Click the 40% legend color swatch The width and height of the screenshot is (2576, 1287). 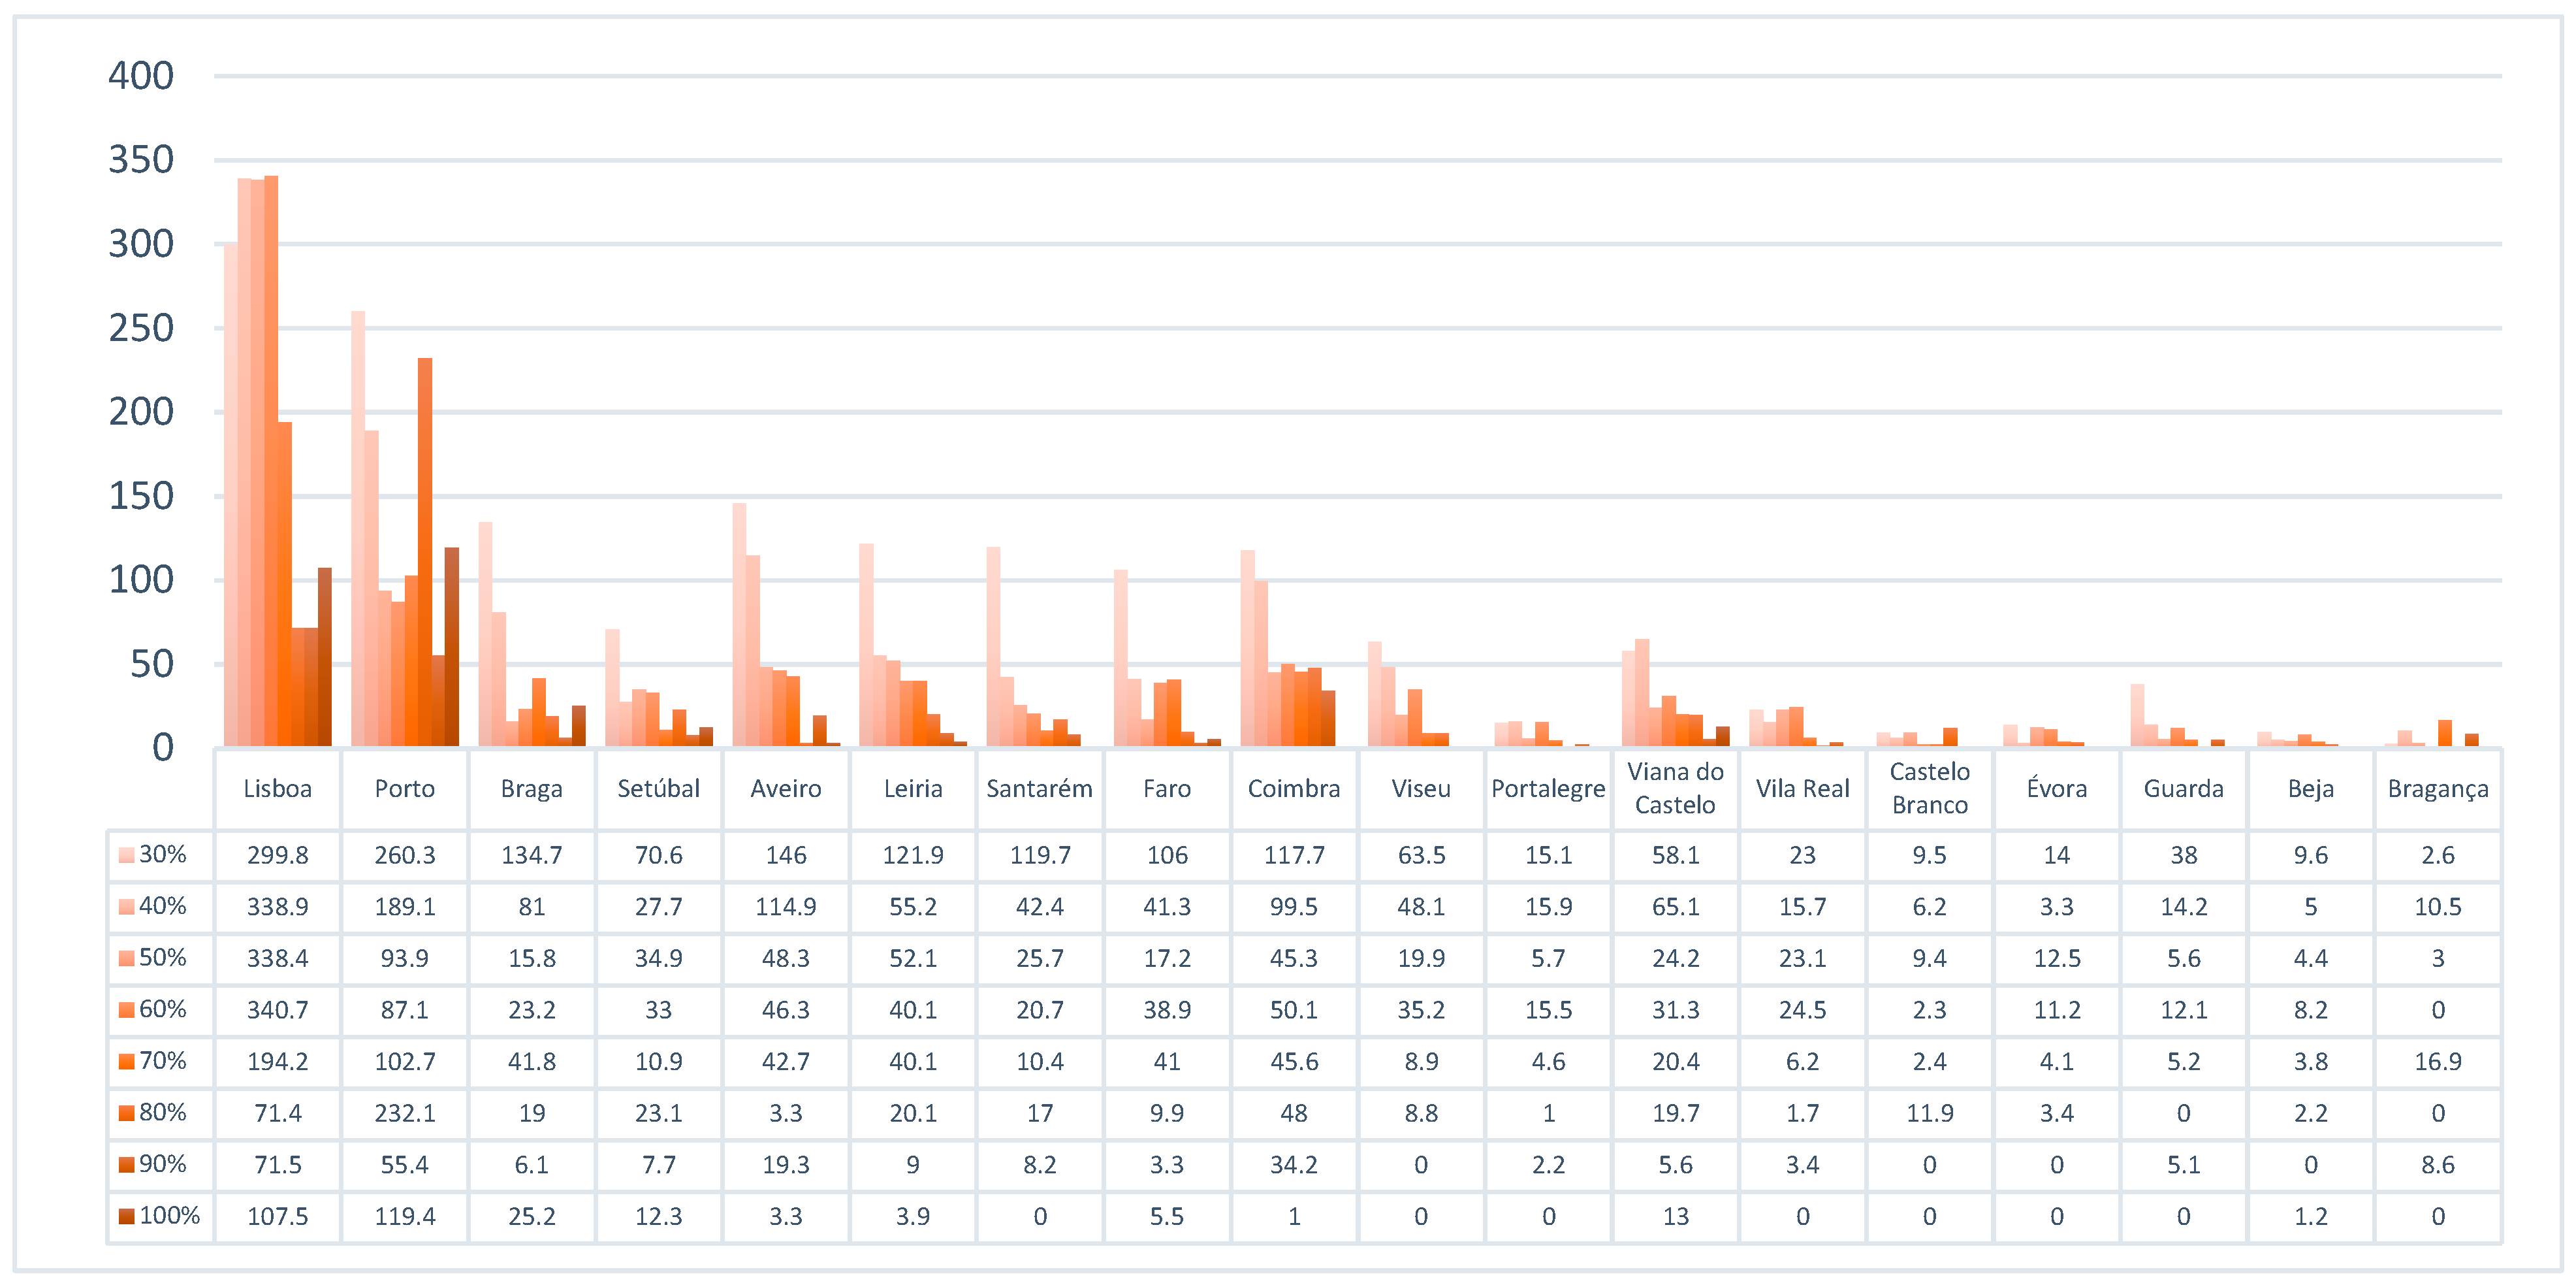click(x=126, y=907)
